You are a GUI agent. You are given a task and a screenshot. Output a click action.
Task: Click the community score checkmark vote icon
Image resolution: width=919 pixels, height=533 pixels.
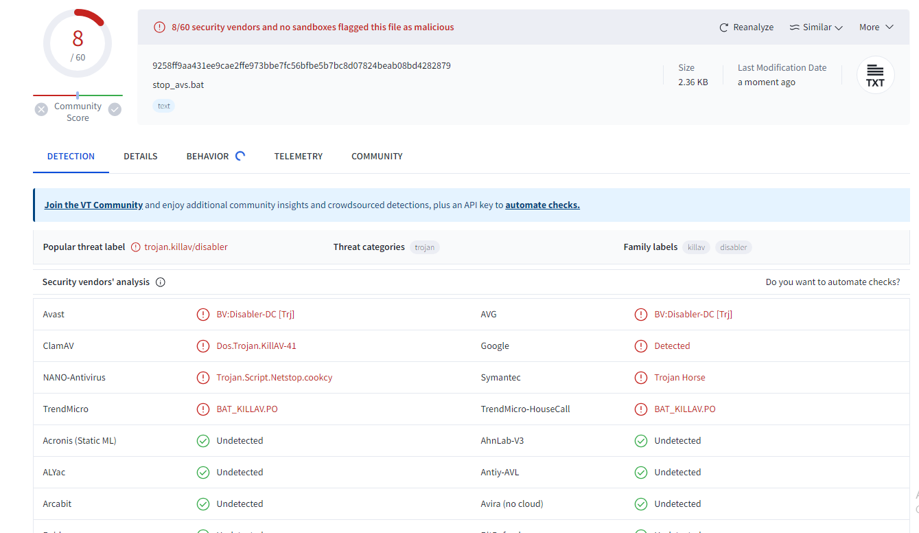115,109
